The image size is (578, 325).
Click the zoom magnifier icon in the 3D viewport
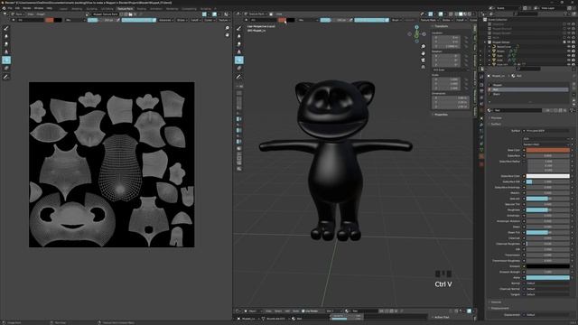pyautogui.click(x=424, y=46)
